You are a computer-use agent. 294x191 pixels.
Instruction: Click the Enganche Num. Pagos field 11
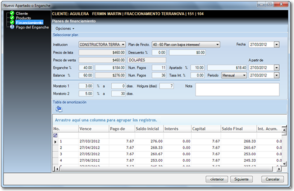click(x=159, y=68)
